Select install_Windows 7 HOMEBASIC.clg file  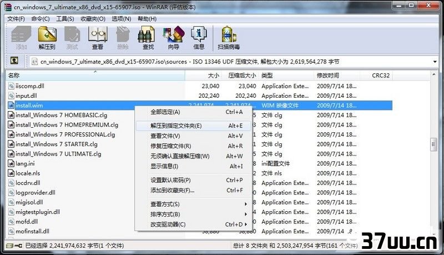click(x=61, y=115)
